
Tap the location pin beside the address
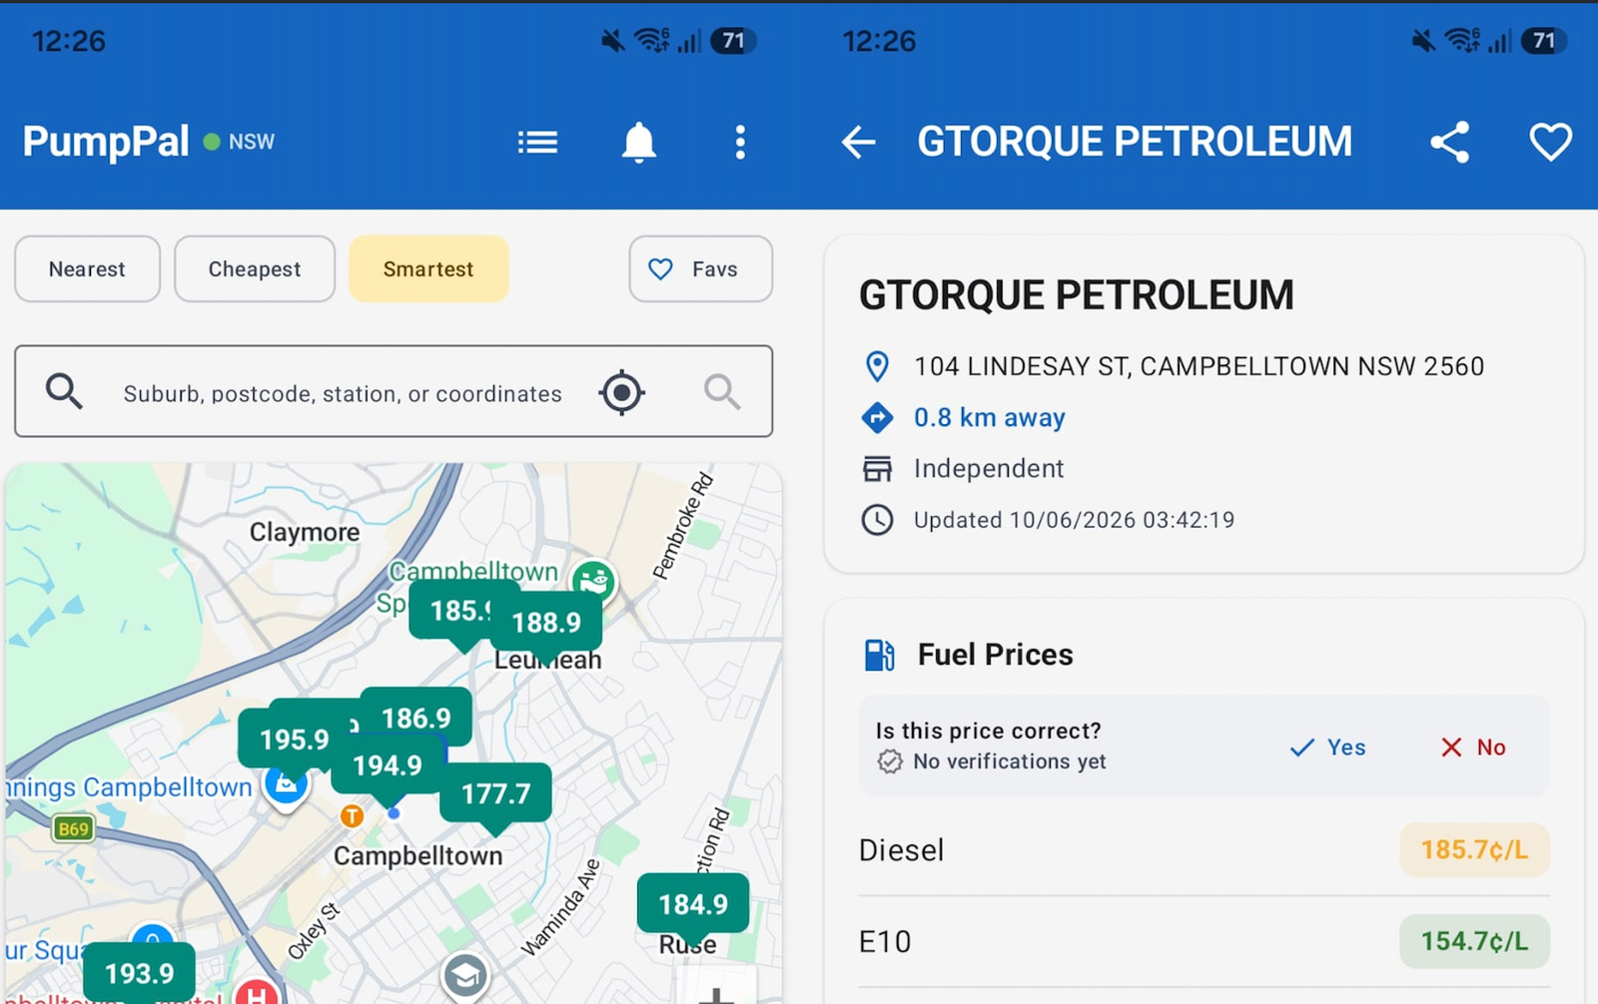point(877,366)
